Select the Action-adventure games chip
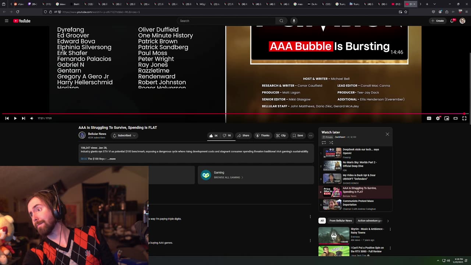This screenshot has height=265, width=471. point(370,221)
